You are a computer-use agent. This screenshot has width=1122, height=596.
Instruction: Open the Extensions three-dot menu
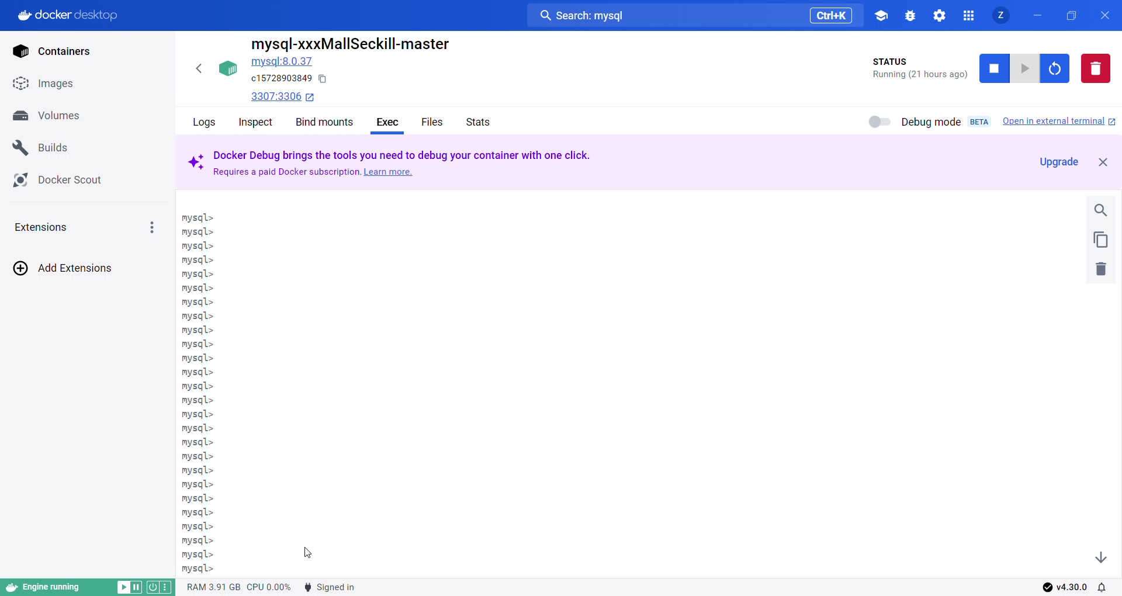[x=152, y=227]
